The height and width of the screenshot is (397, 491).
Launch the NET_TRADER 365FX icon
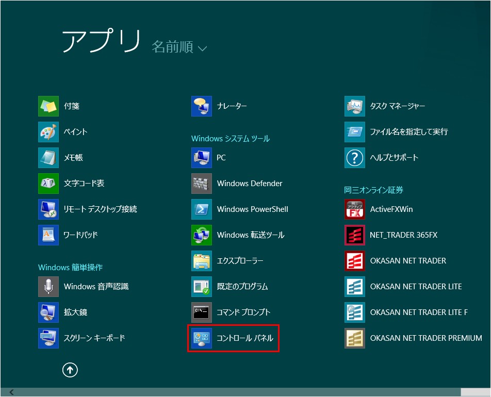tap(355, 235)
